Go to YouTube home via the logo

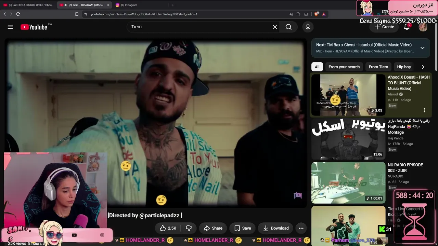point(34,27)
